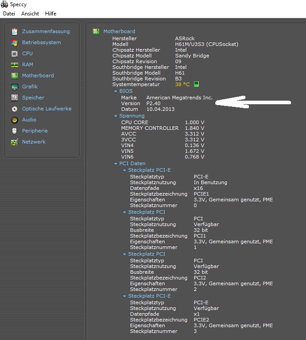
Task: Click the RAM module icon in sidebar
Action: 15,64
